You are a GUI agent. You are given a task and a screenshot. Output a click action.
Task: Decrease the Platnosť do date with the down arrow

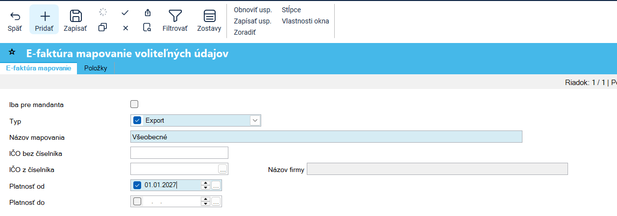(x=205, y=204)
